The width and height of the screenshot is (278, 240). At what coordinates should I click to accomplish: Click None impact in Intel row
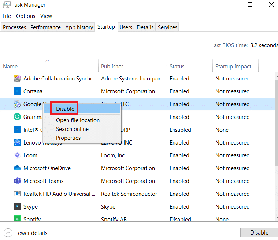tap(222, 130)
